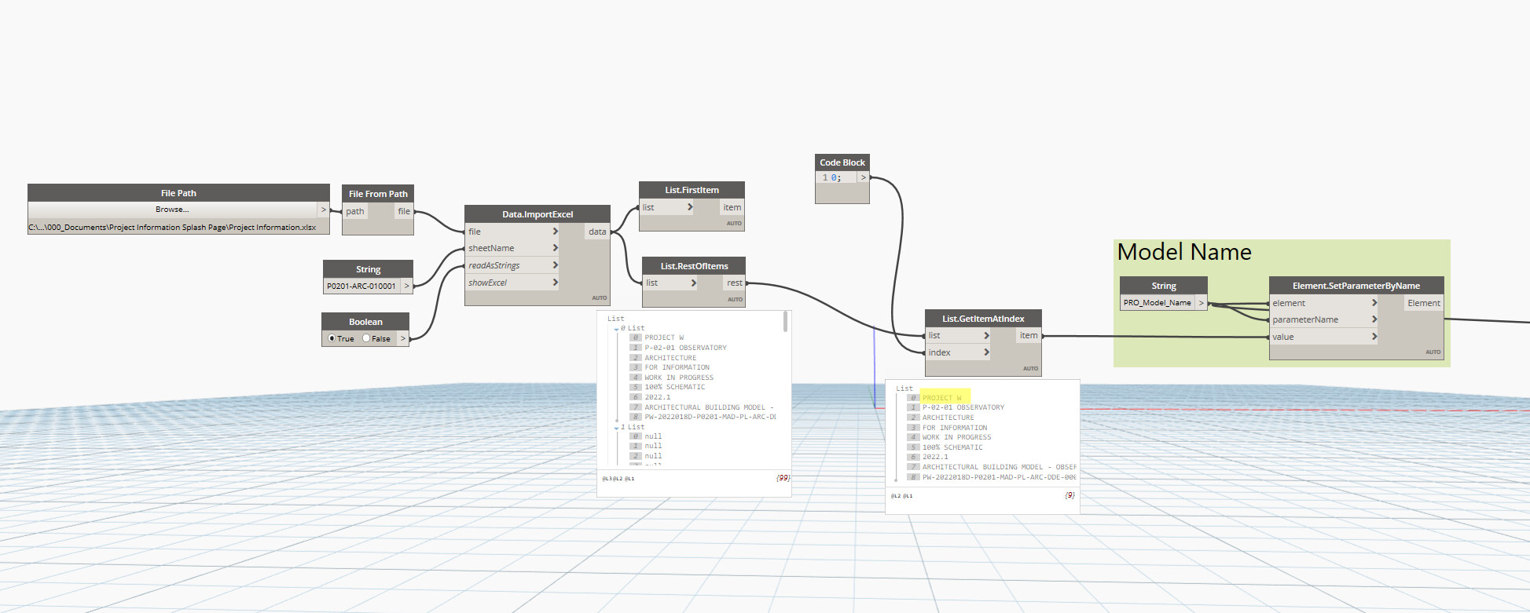This screenshot has height=613, width=1530.
Task: Click the file output port on File From Path
Action: [404, 211]
